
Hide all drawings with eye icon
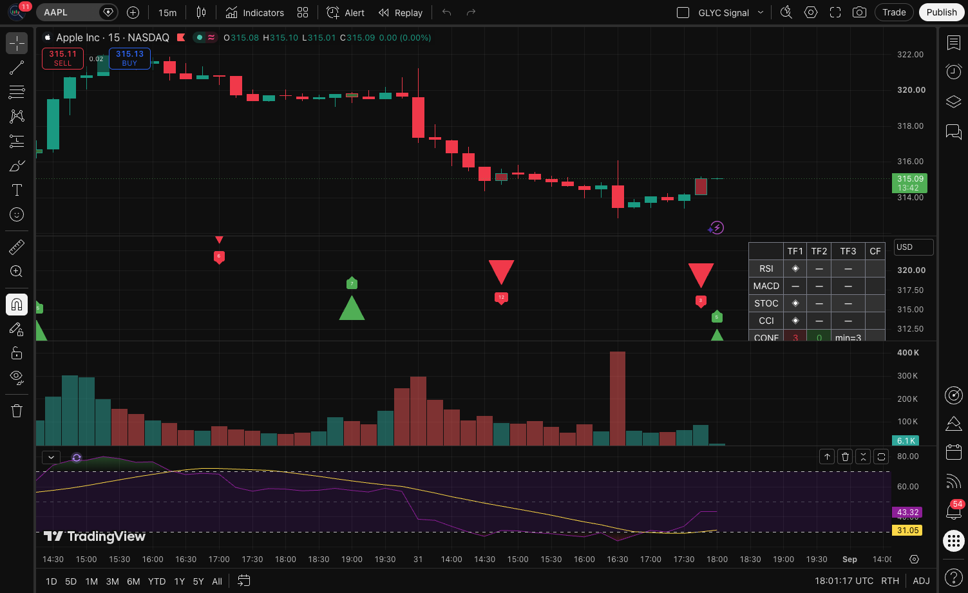tap(17, 377)
